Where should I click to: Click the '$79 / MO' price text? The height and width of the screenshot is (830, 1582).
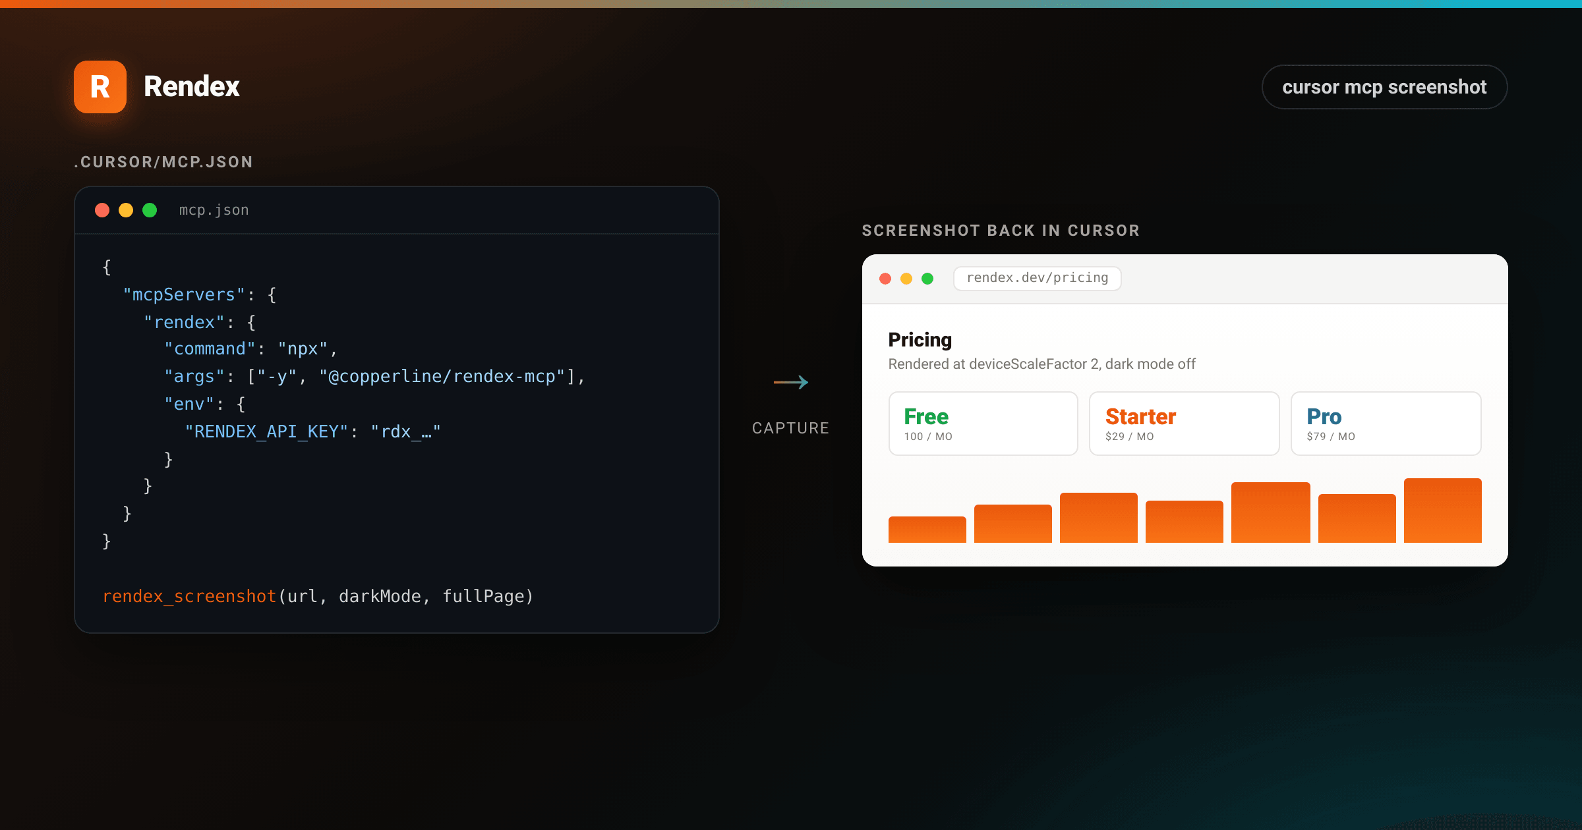pyautogui.click(x=1331, y=437)
